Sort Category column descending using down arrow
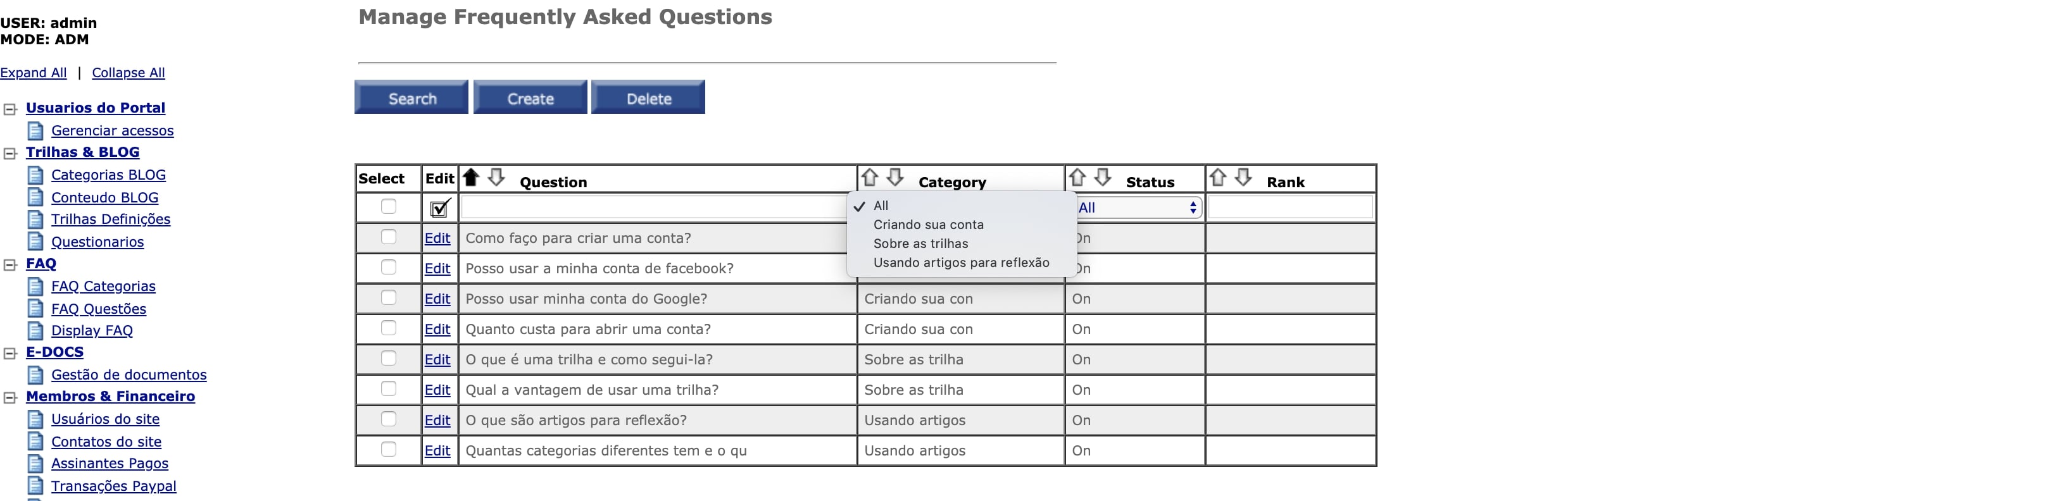The image size is (2046, 501). click(895, 177)
